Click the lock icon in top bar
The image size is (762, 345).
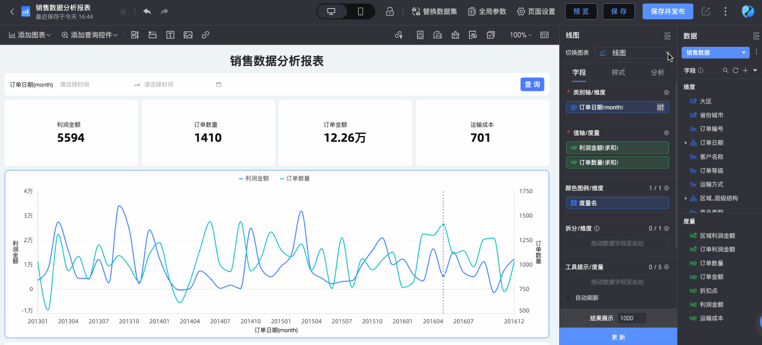pos(390,11)
